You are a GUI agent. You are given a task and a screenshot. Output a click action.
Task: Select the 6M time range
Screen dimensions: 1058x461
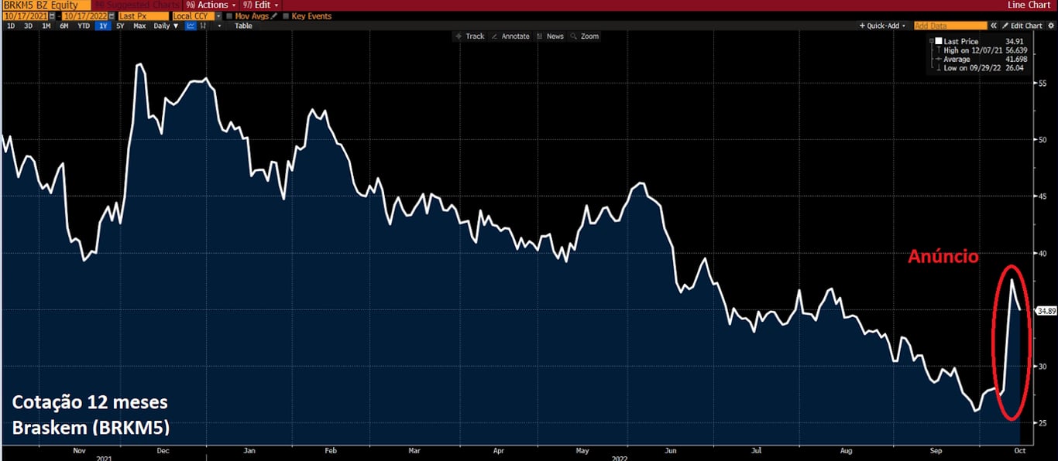pyautogui.click(x=64, y=26)
